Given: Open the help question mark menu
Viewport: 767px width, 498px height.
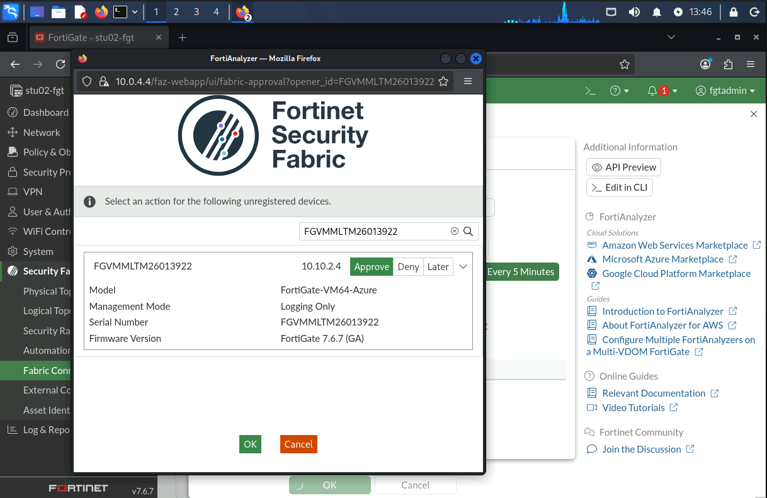Looking at the screenshot, I should coord(620,91).
